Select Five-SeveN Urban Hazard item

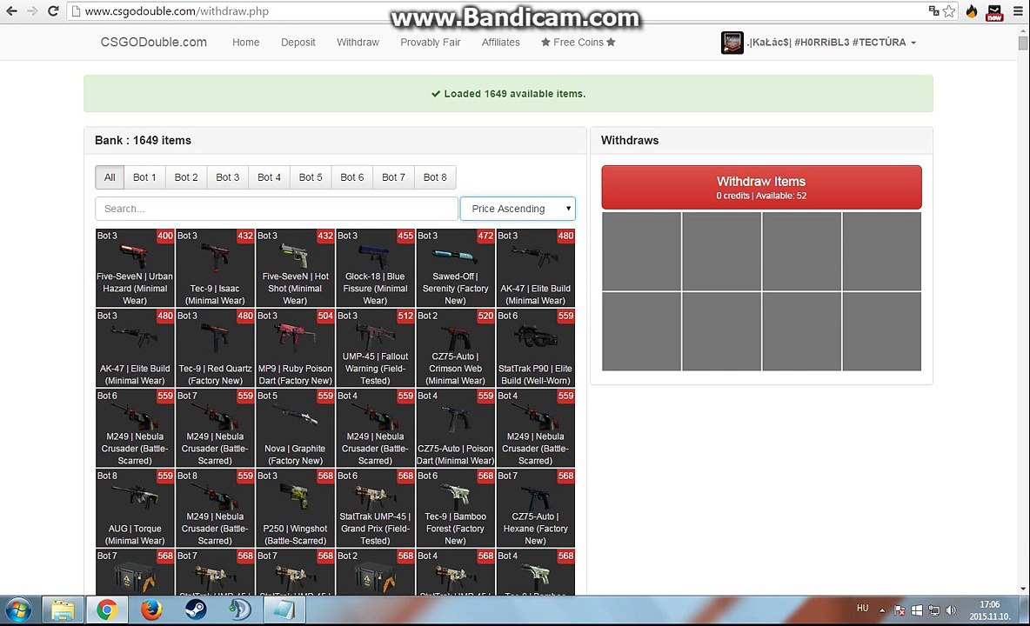135,268
